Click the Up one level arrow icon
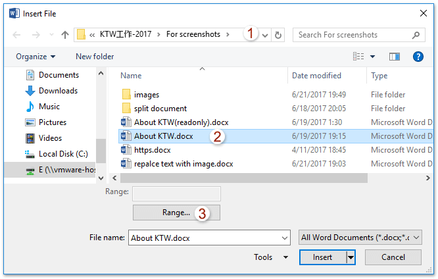This screenshot has height=279, width=438. [x=65, y=35]
